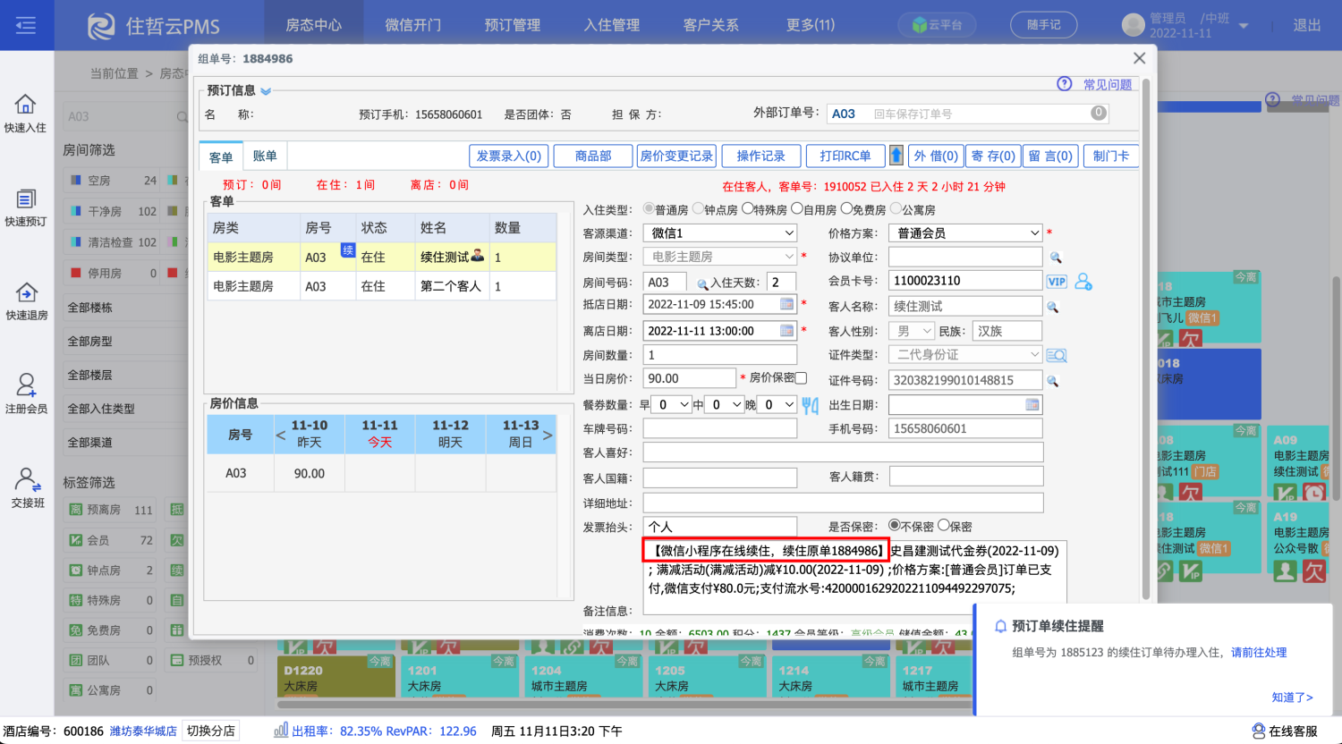This screenshot has width=1342, height=744.
Task: Open the 房间类型 dropdown showing 电影主题房
Action: 719,257
